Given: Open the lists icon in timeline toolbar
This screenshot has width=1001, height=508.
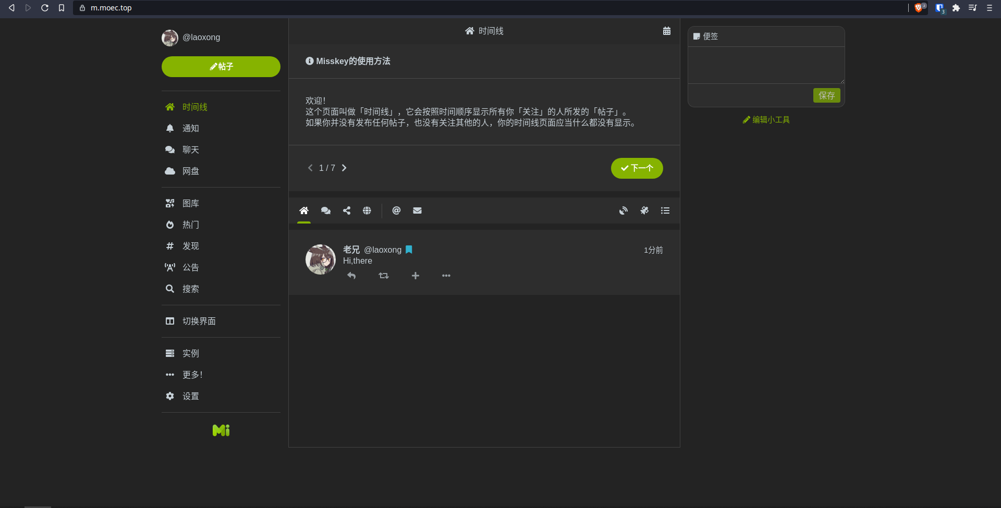Looking at the screenshot, I should [665, 210].
